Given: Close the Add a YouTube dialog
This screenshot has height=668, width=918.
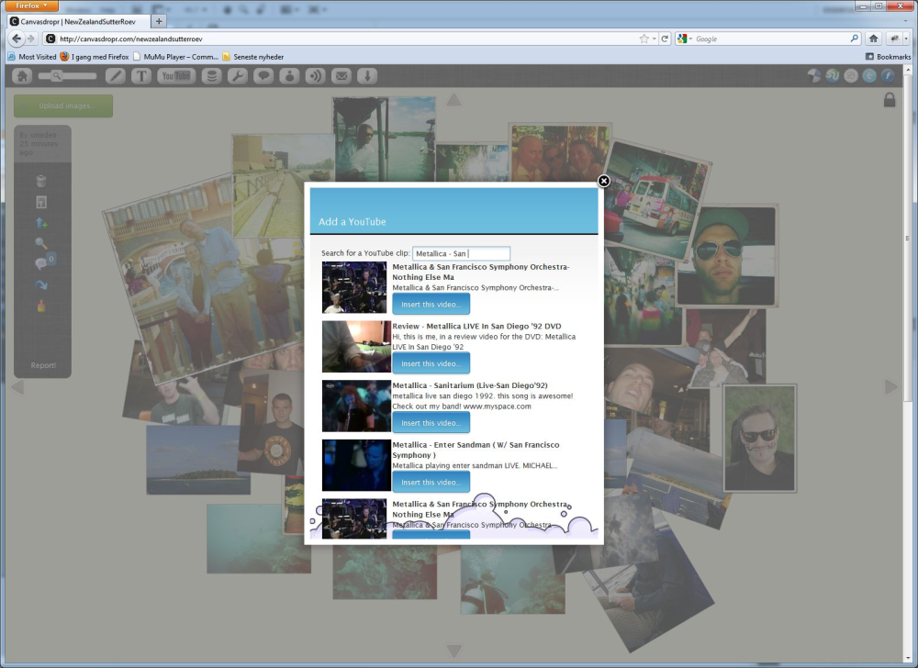Looking at the screenshot, I should (x=604, y=181).
